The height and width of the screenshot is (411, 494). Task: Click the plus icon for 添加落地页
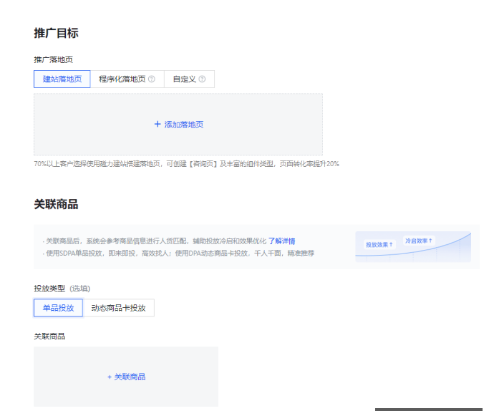click(158, 124)
